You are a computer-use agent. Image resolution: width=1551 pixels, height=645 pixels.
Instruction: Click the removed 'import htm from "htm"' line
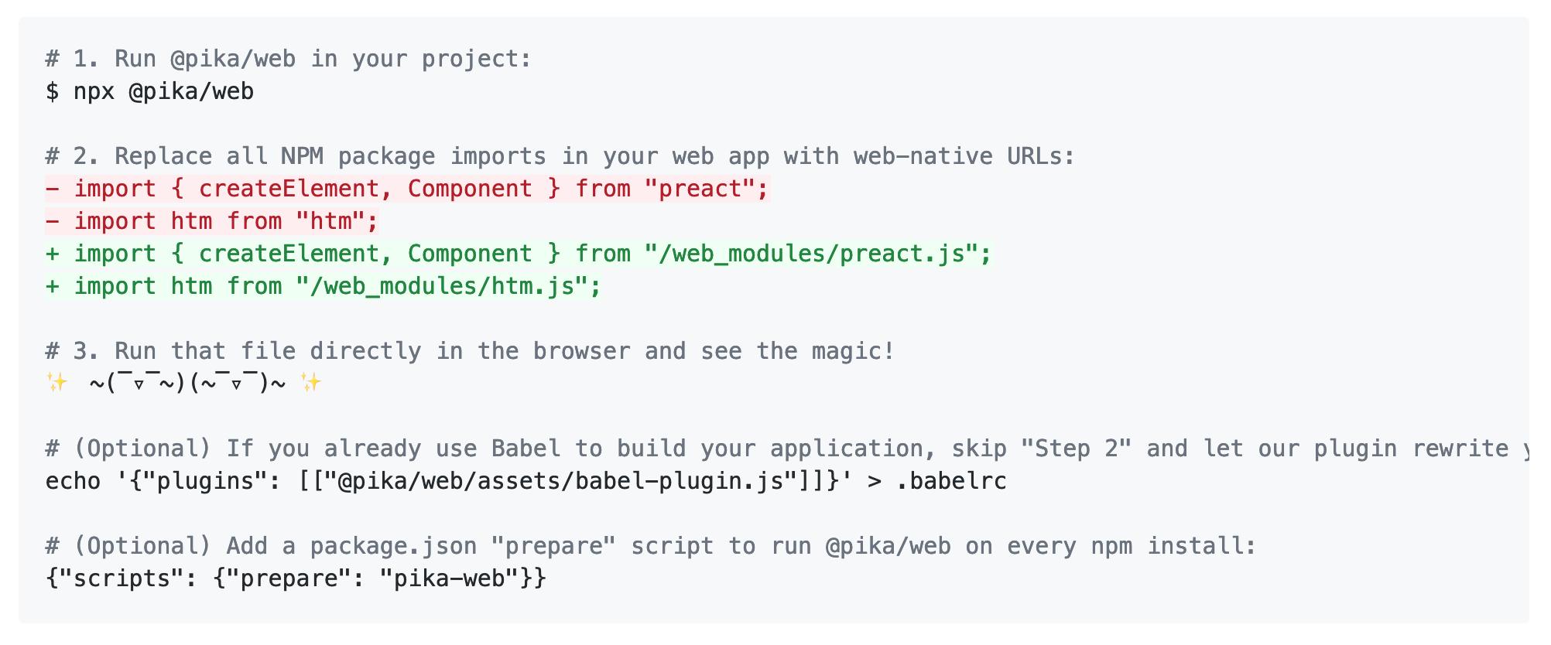click(212, 221)
